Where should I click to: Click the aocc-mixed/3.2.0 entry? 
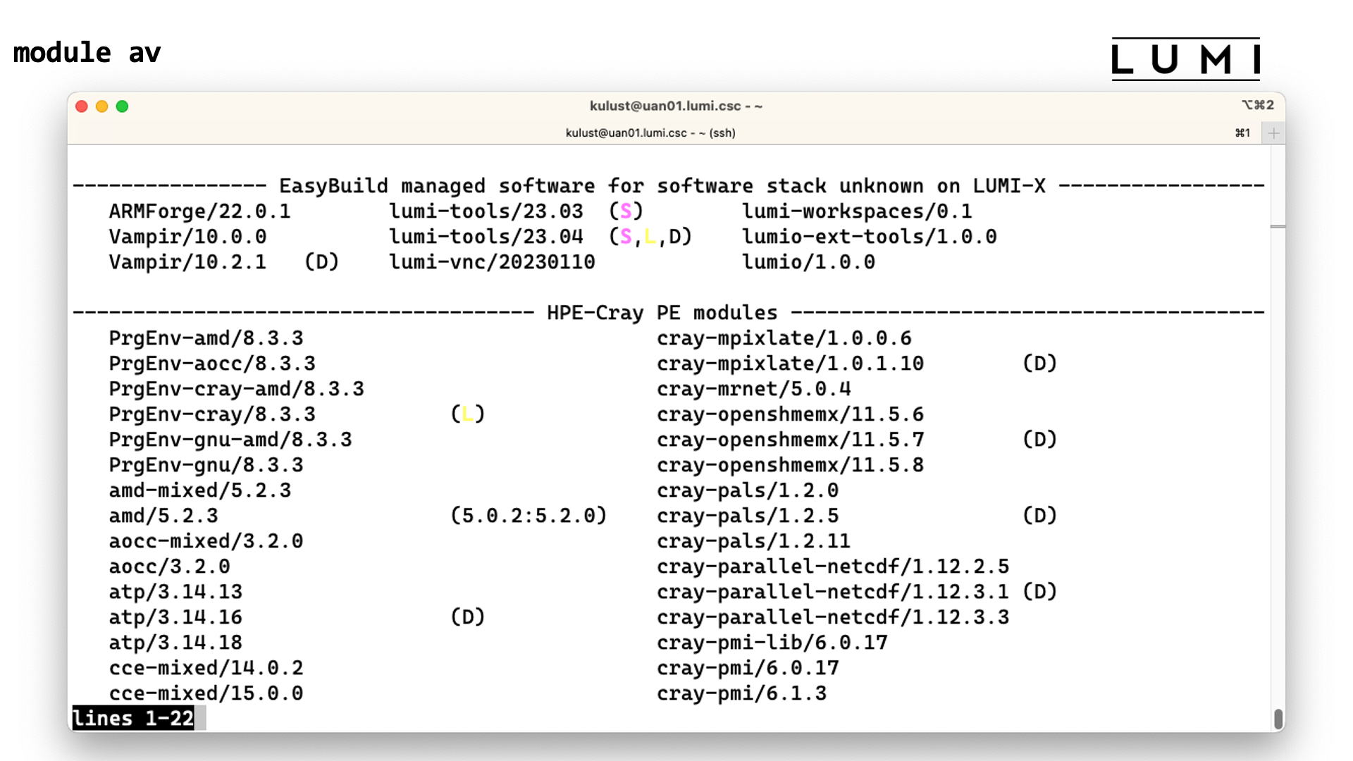tap(206, 541)
